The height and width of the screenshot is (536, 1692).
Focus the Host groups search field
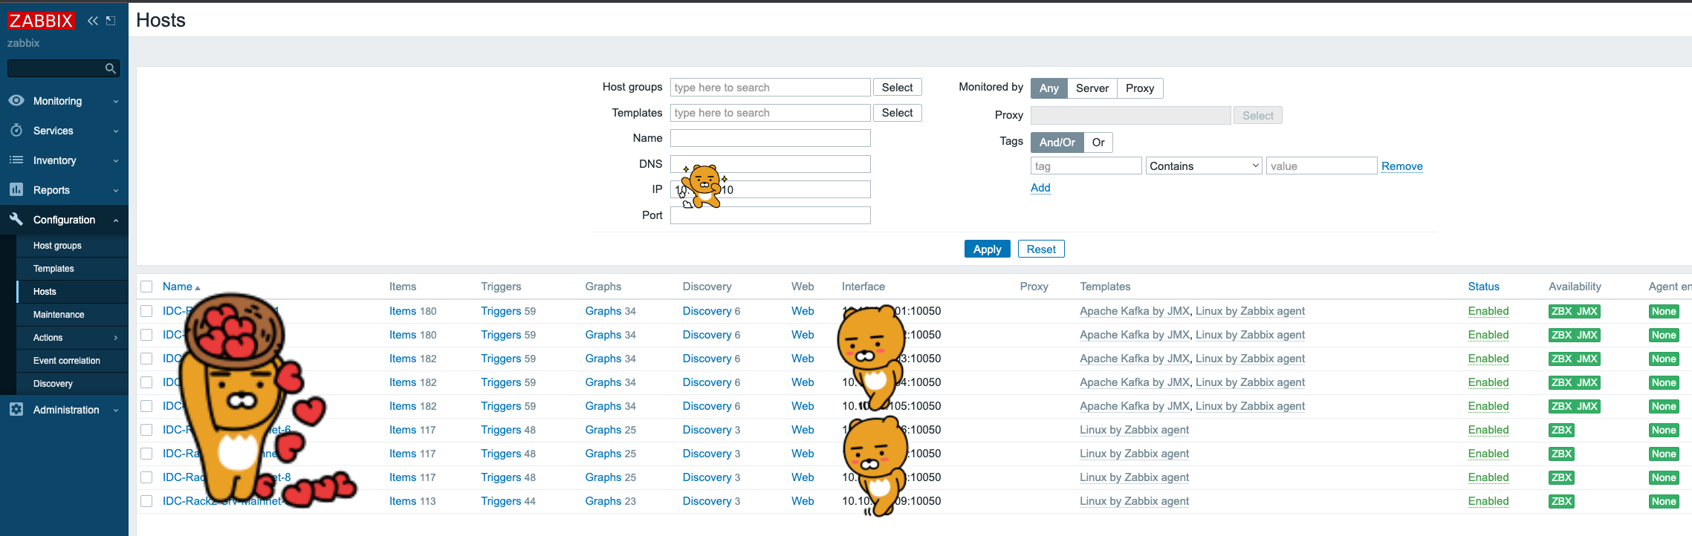tap(770, 88)
